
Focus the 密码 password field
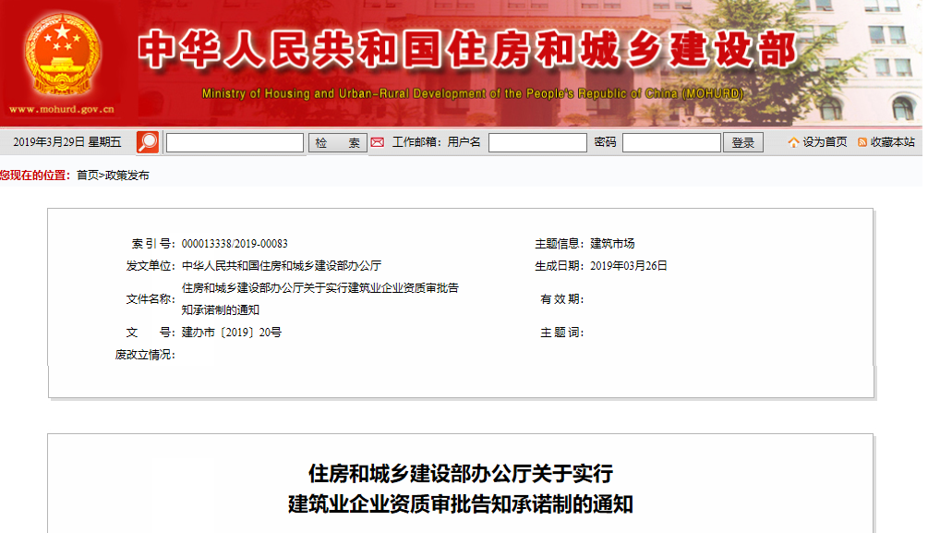671,143
